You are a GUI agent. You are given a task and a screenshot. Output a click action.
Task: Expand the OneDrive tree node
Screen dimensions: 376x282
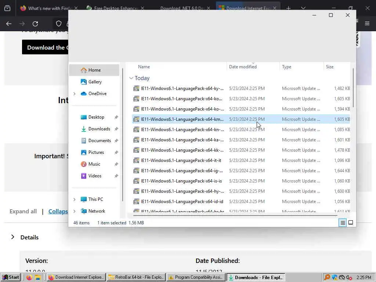pyautogui.click(x=74, y=94)
